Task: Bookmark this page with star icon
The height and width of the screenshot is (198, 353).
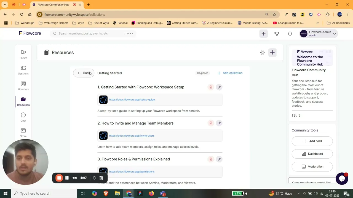Action: [274, 15]
